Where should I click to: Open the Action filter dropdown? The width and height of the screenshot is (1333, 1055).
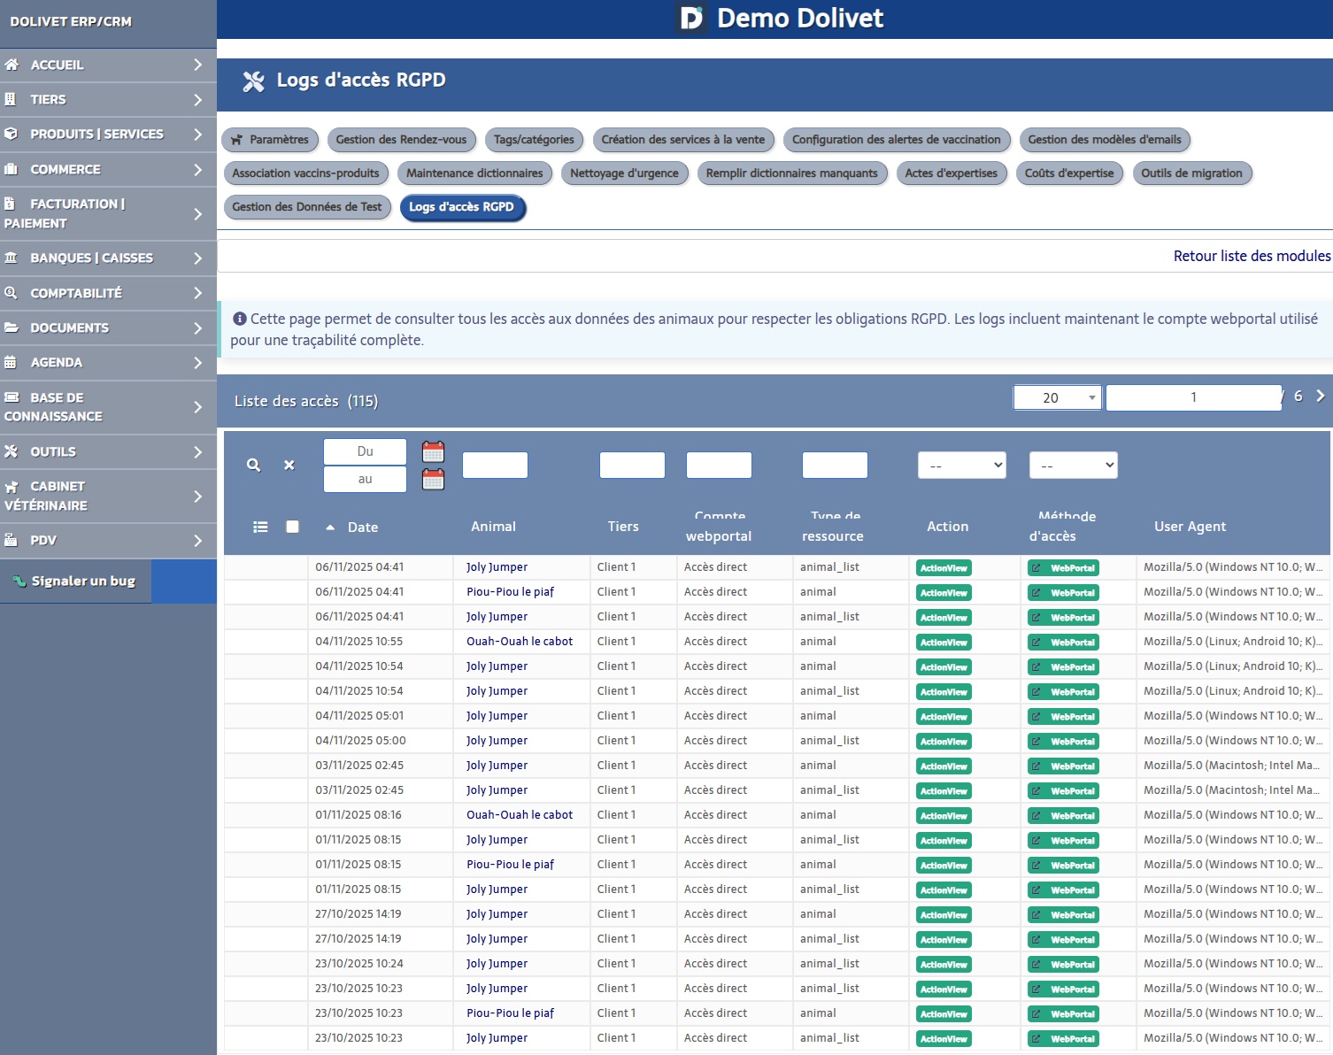tap(961, 466)
